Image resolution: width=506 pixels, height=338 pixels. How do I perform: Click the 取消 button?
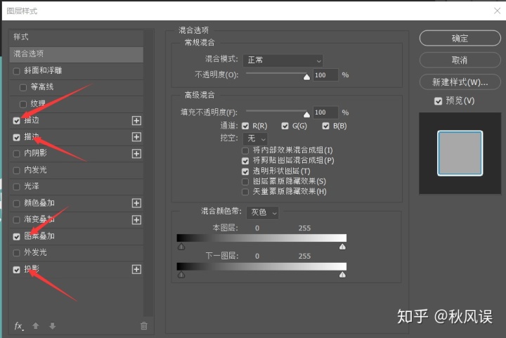click(x=460, y=60)
